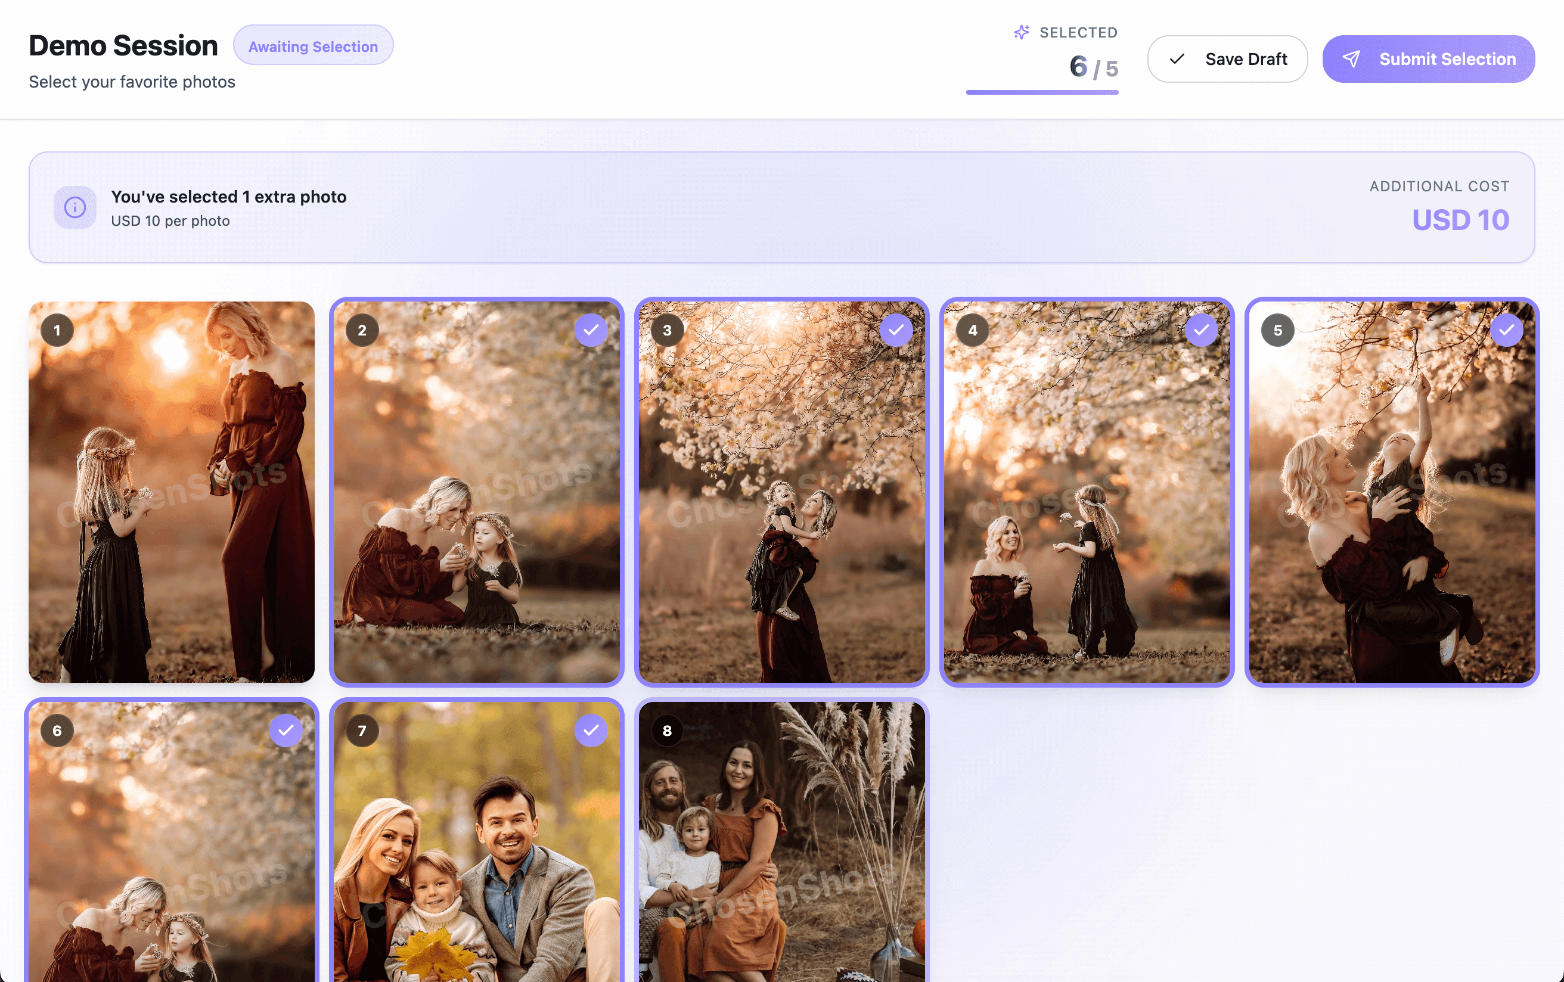The width and height of the screenshot is (1564, 982).
Task: Click the number 1 badge on first photo
Action: [x=57, y=330]
